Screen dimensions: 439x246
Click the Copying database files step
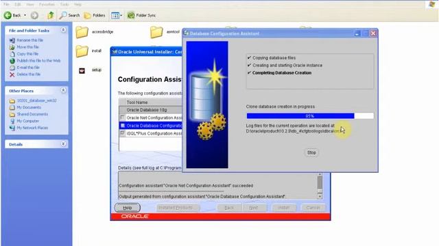[274, 57]
